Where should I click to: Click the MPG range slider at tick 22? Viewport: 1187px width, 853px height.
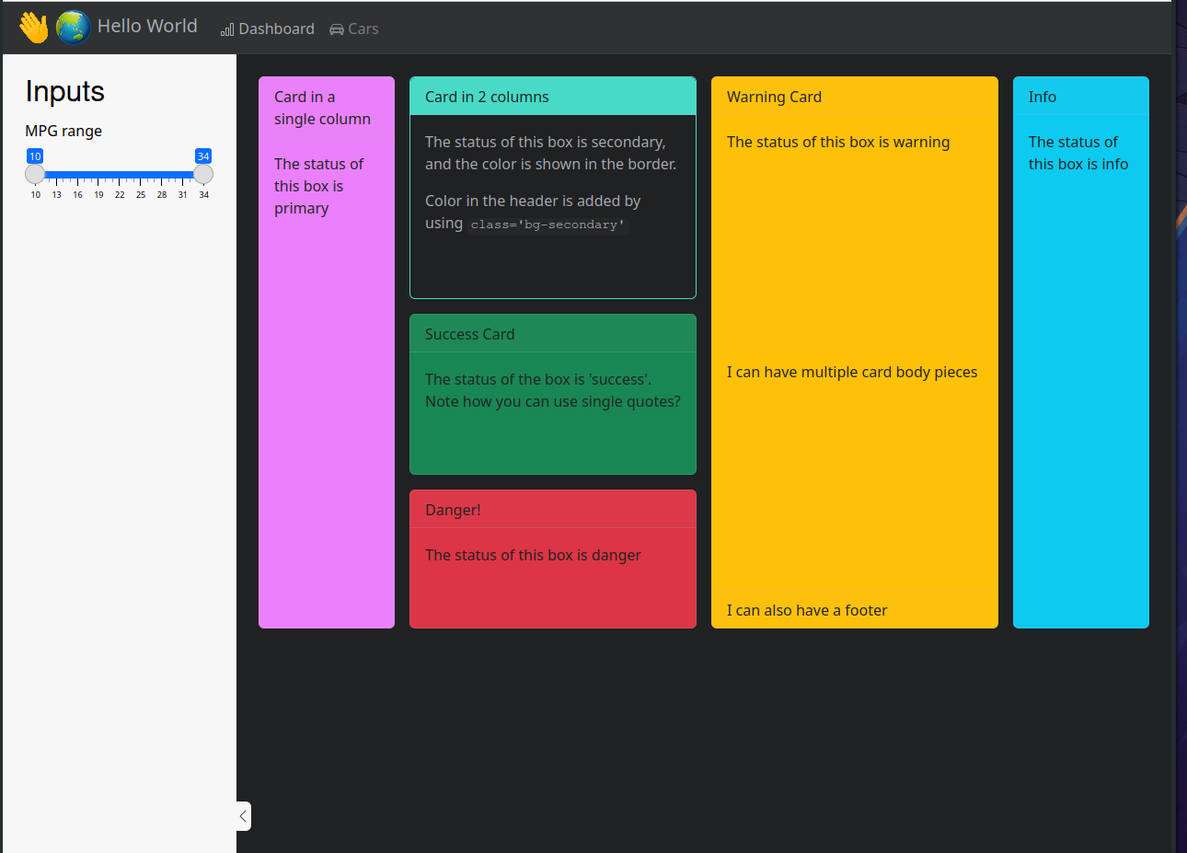click(x=120, y=174)
